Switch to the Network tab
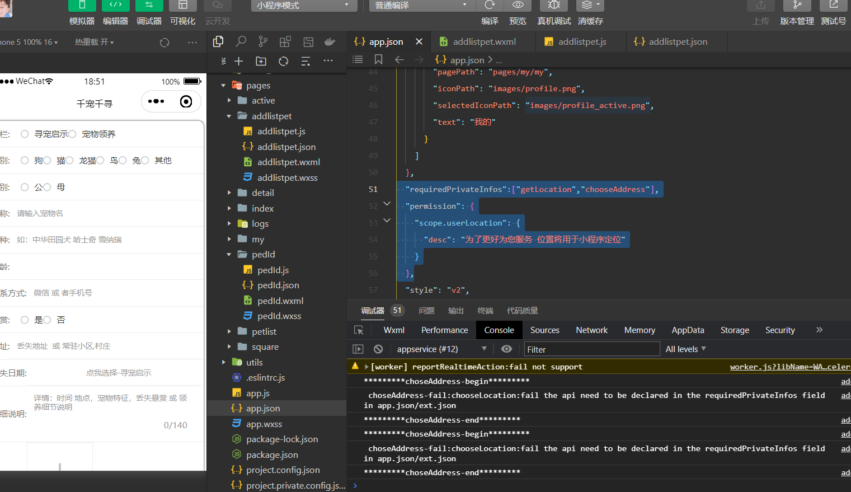This screenshot has height=492, width=851. [x=591, y=330]
